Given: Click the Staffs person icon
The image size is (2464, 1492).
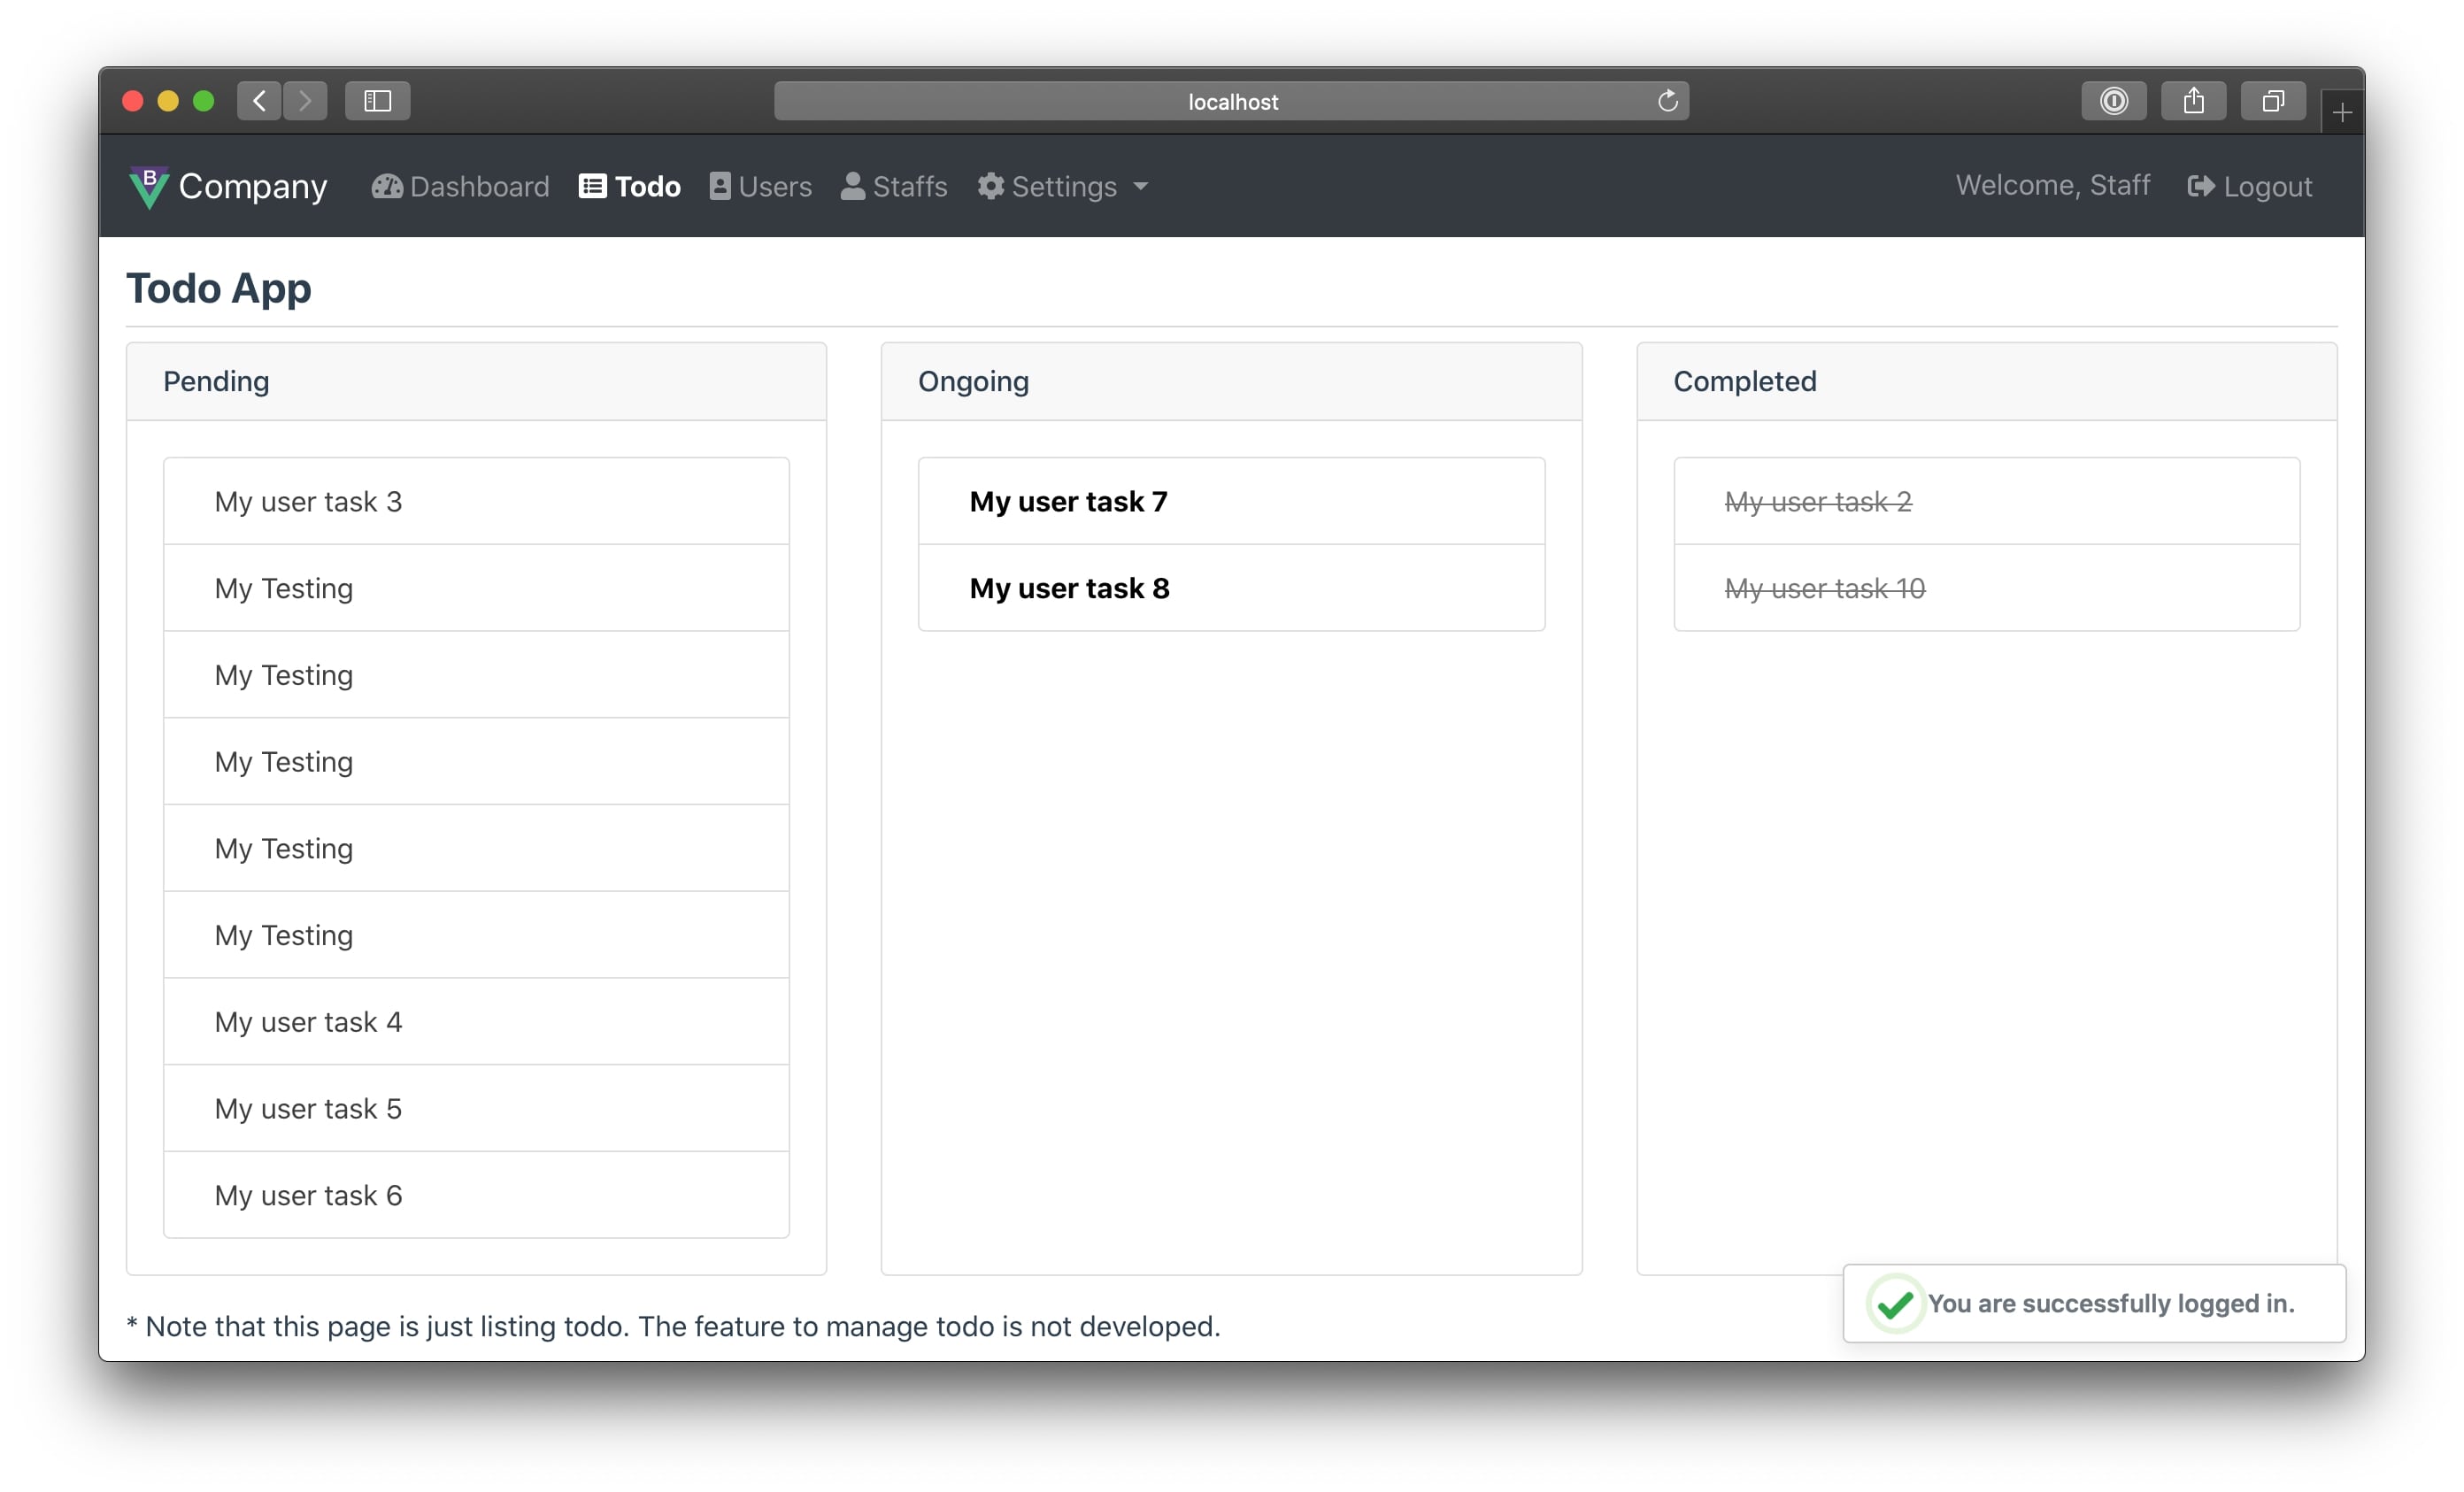Looking at the screenshot, I should pos(852,187).
